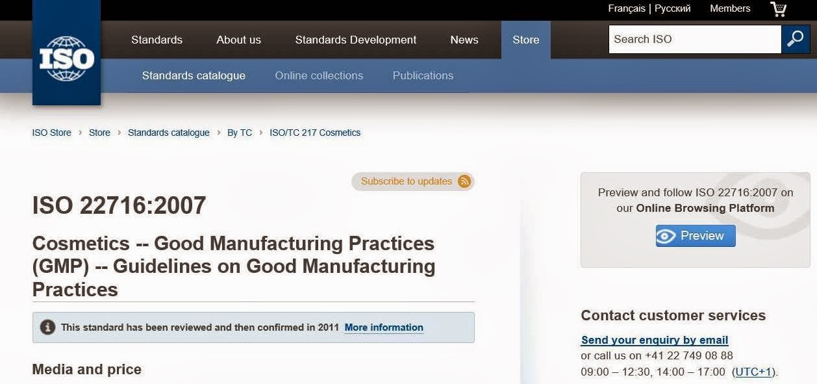Click the phone number +41 22 749 08 88
817x384 pixels.
tap(689, 355)
